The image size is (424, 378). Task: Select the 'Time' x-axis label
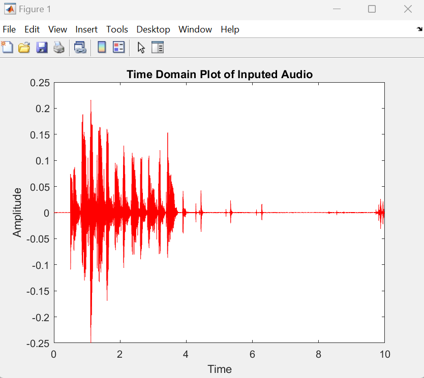point(220,369)
